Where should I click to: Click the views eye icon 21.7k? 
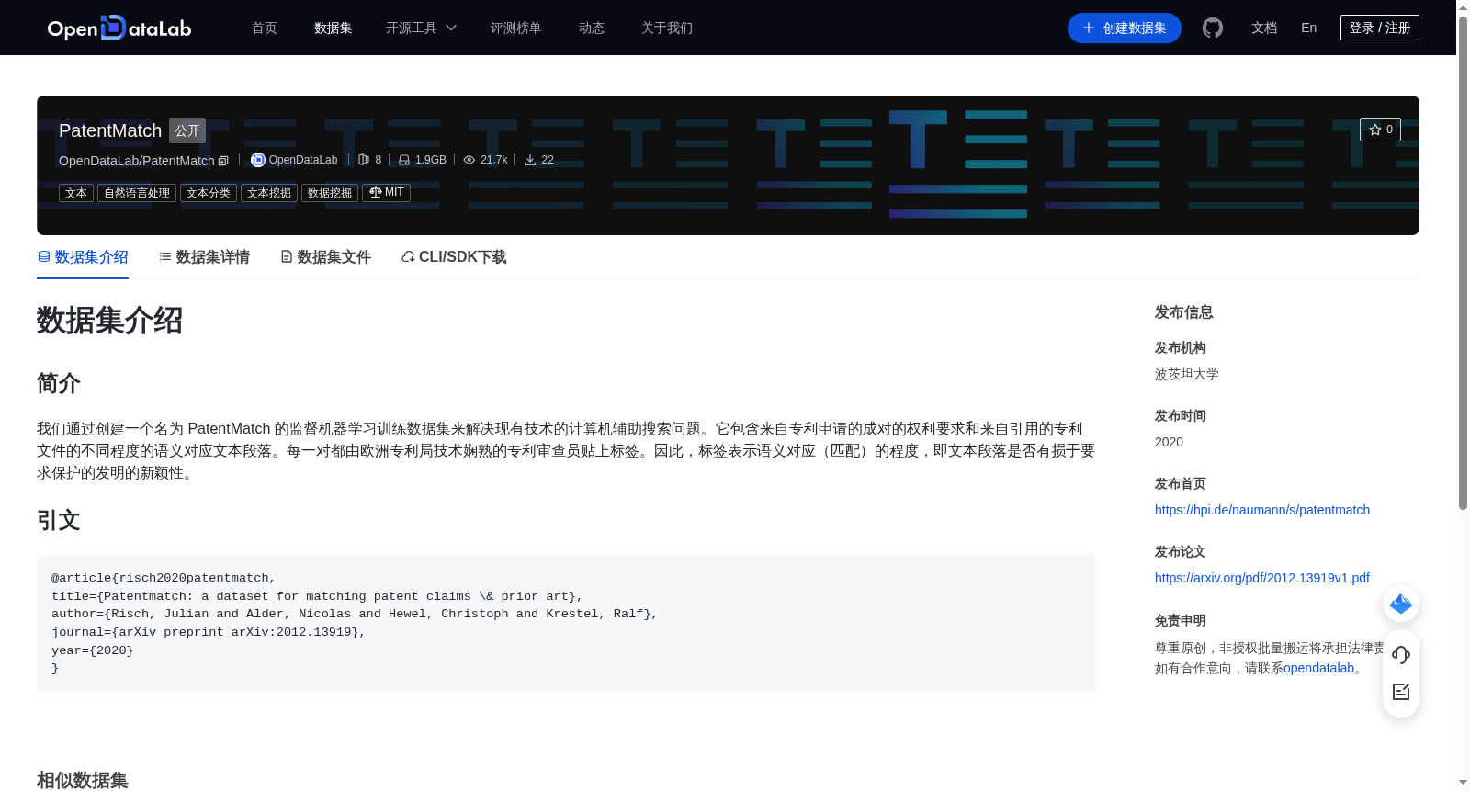click(x=469, y=160)
